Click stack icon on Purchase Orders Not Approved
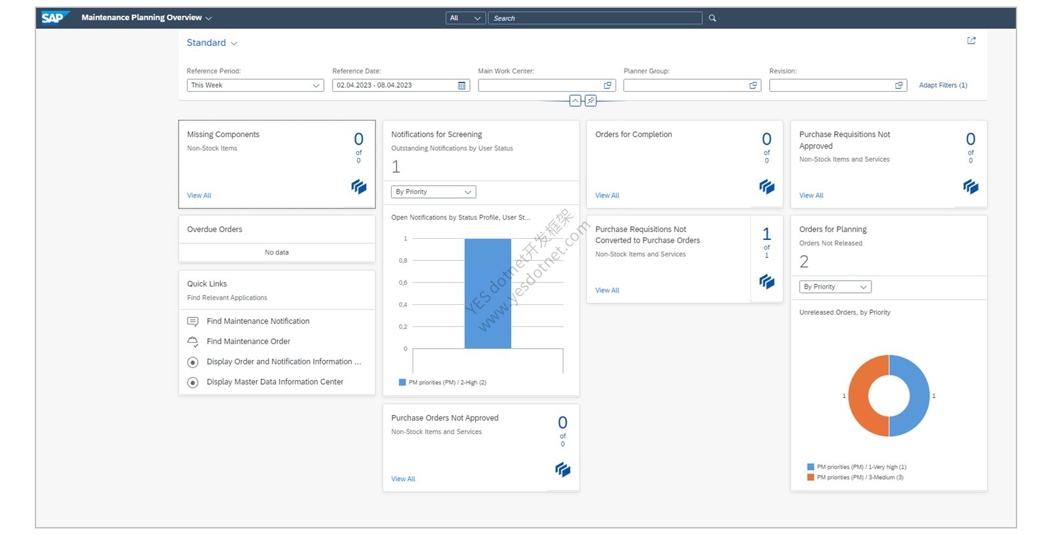The image size is (1050, 535). [x=563, y=469]
